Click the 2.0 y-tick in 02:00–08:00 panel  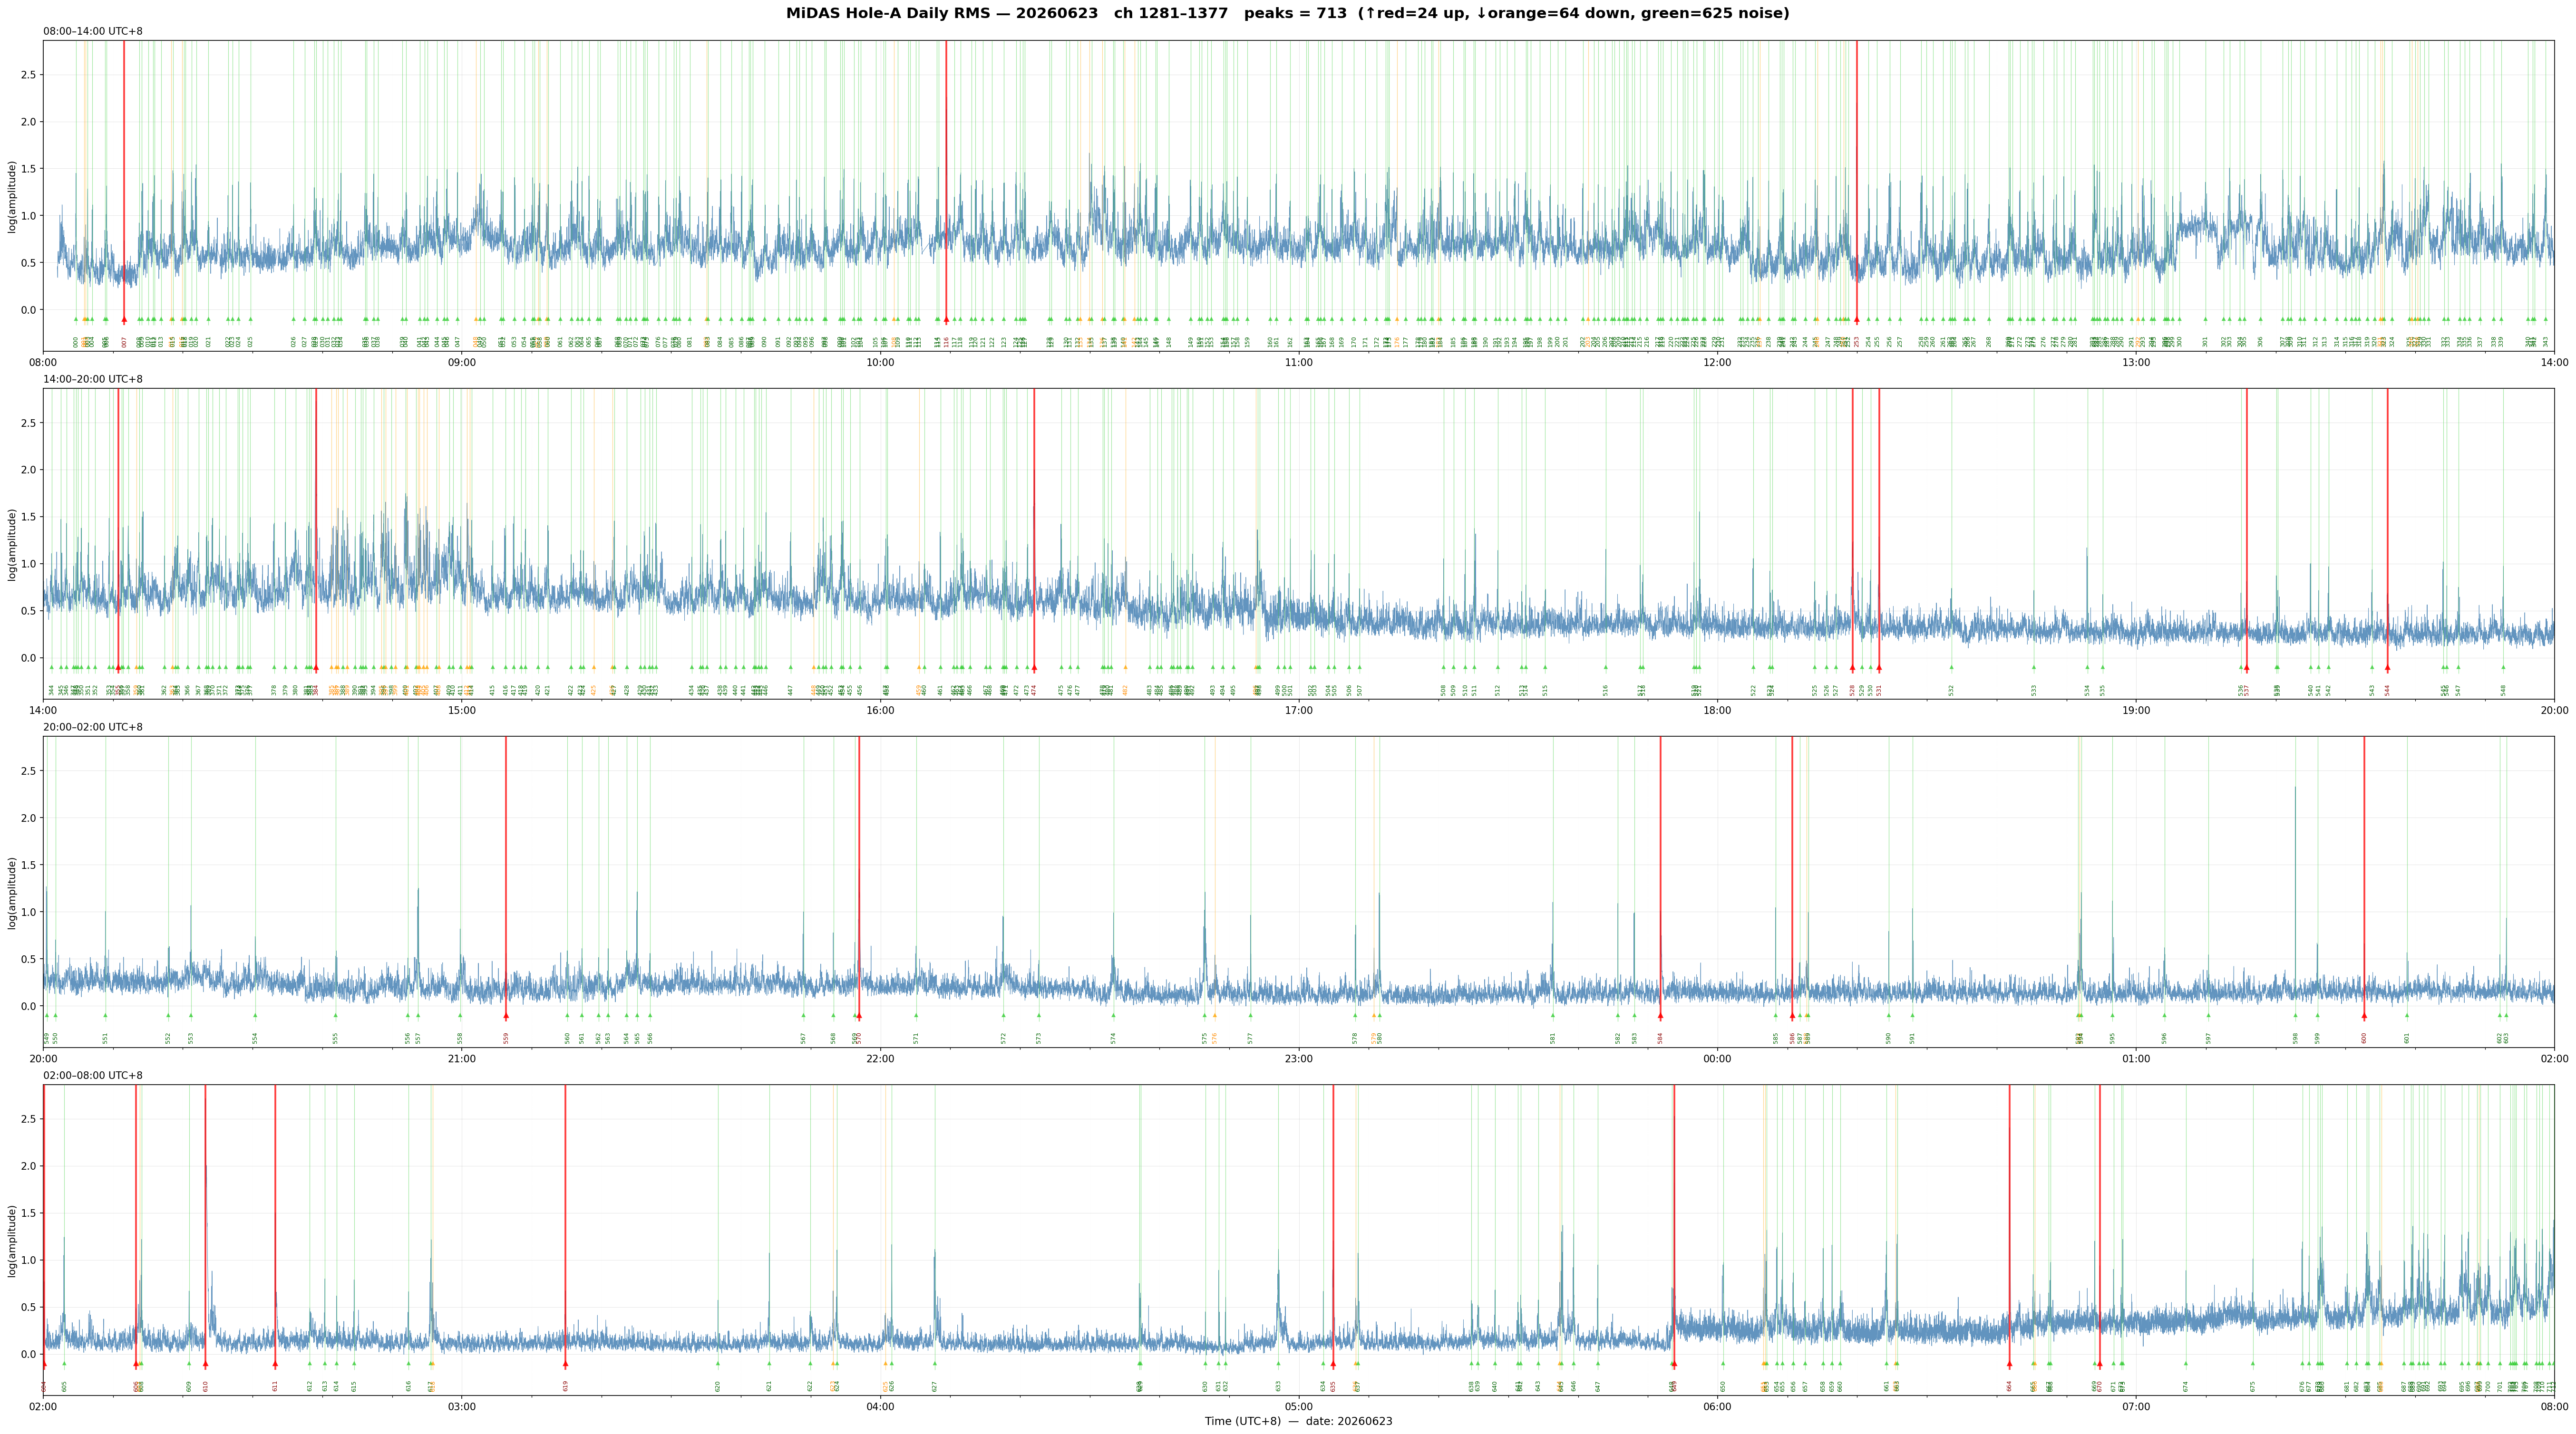(29, 1166)
